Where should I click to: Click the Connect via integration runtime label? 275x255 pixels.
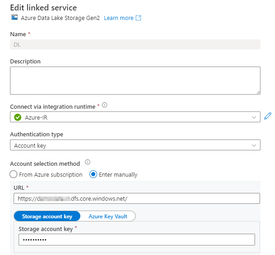(x=53, y=106)
